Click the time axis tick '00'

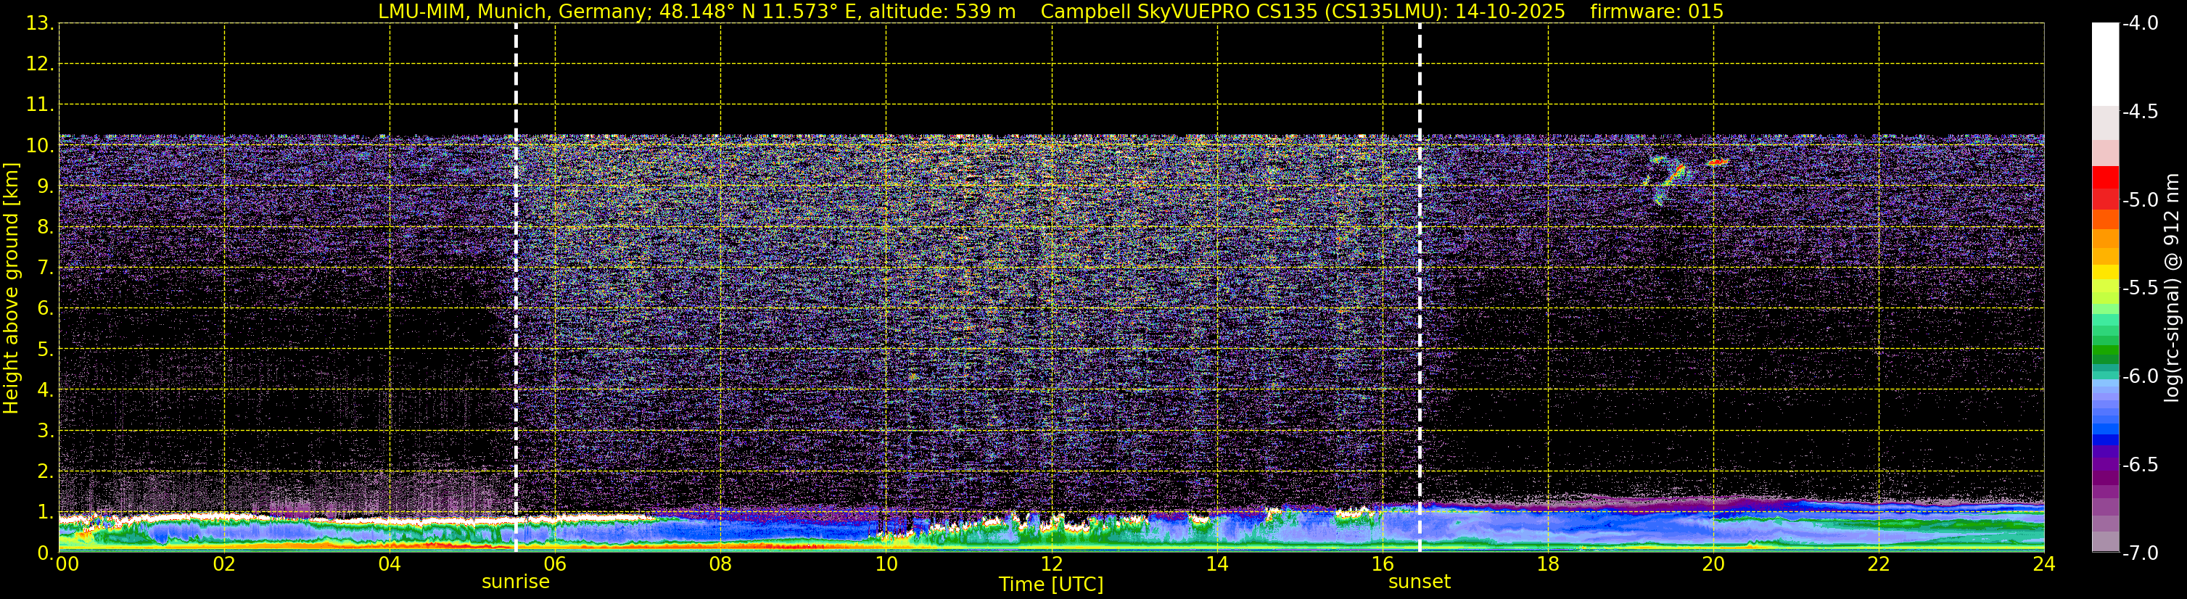click(x=67, y=564)
